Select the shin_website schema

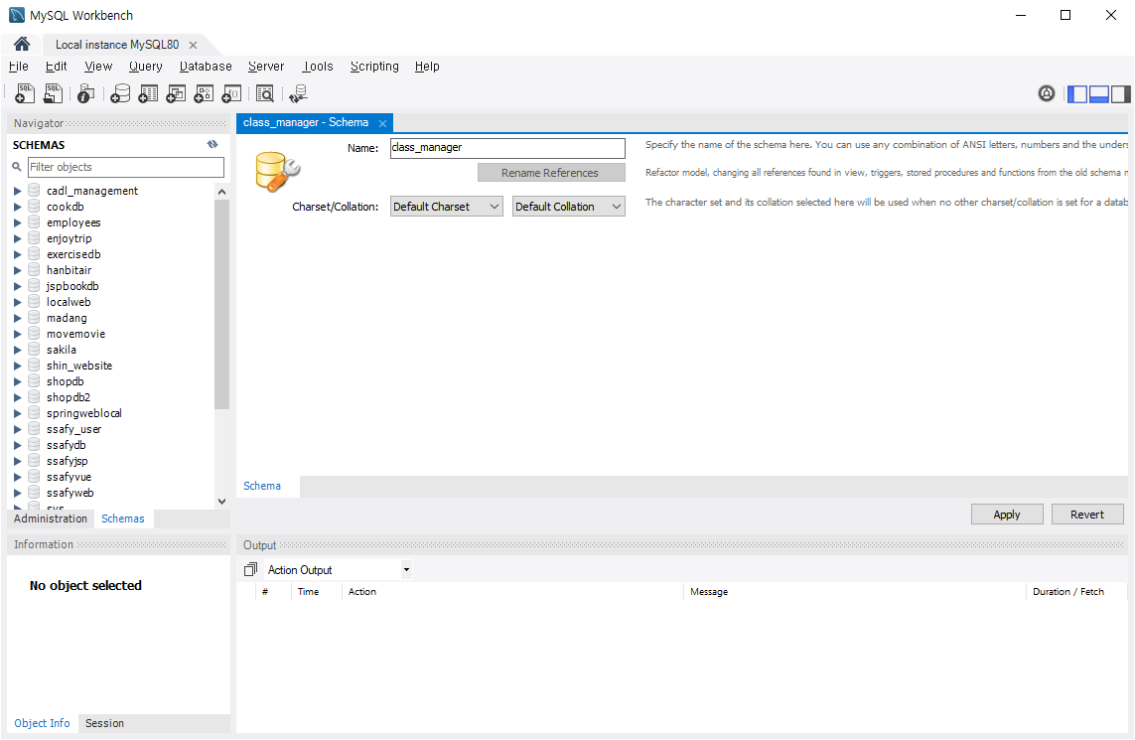click(79, 366)
